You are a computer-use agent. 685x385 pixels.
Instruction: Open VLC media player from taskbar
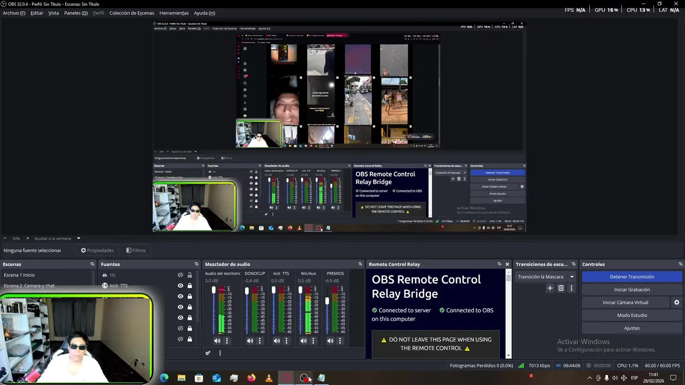pyautogui.click(x=269, y=378)
